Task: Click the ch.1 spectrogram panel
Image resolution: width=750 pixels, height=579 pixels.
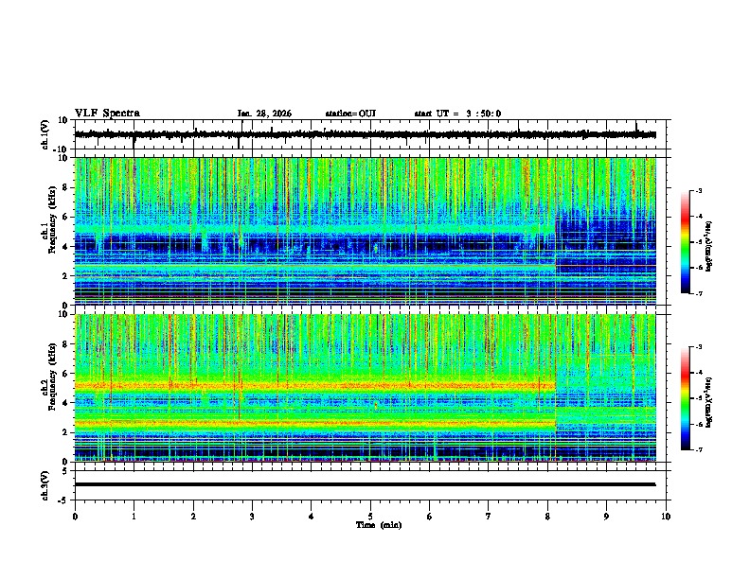Action: point(366,231)
